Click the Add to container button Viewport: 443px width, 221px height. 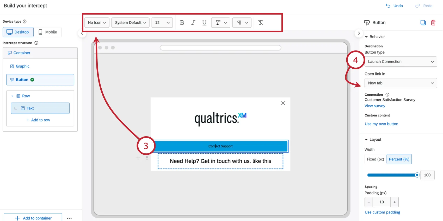click(33, 218)
